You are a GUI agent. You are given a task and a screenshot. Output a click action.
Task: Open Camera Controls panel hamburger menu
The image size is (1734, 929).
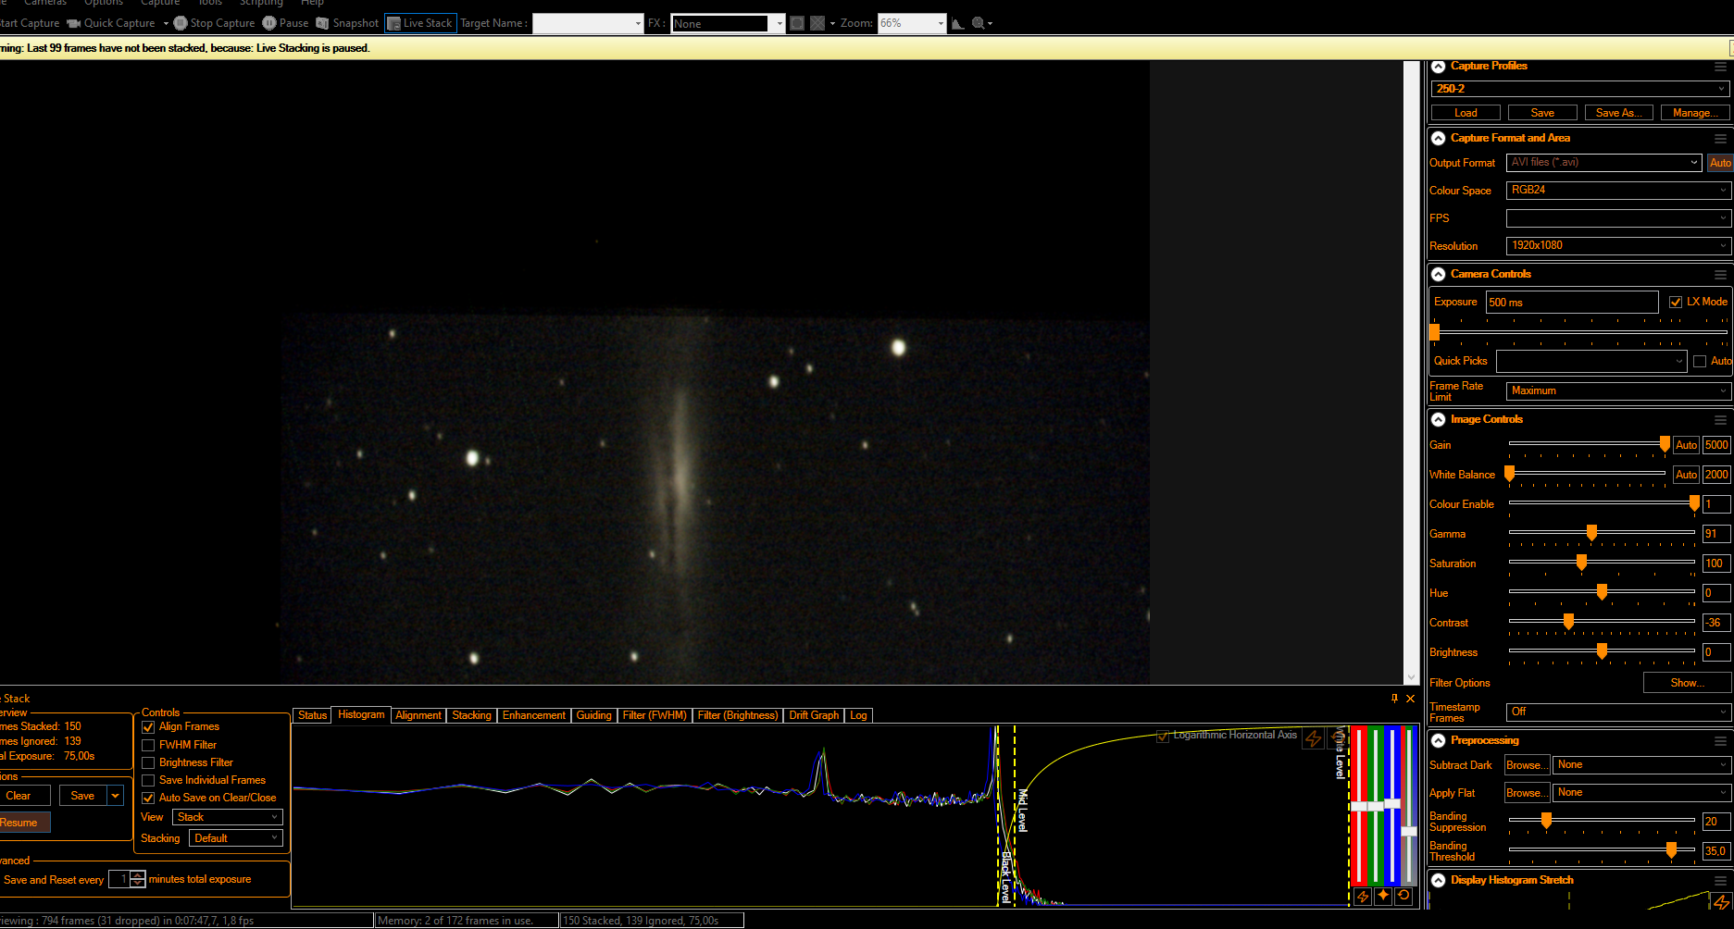(x=1720, y=275)
